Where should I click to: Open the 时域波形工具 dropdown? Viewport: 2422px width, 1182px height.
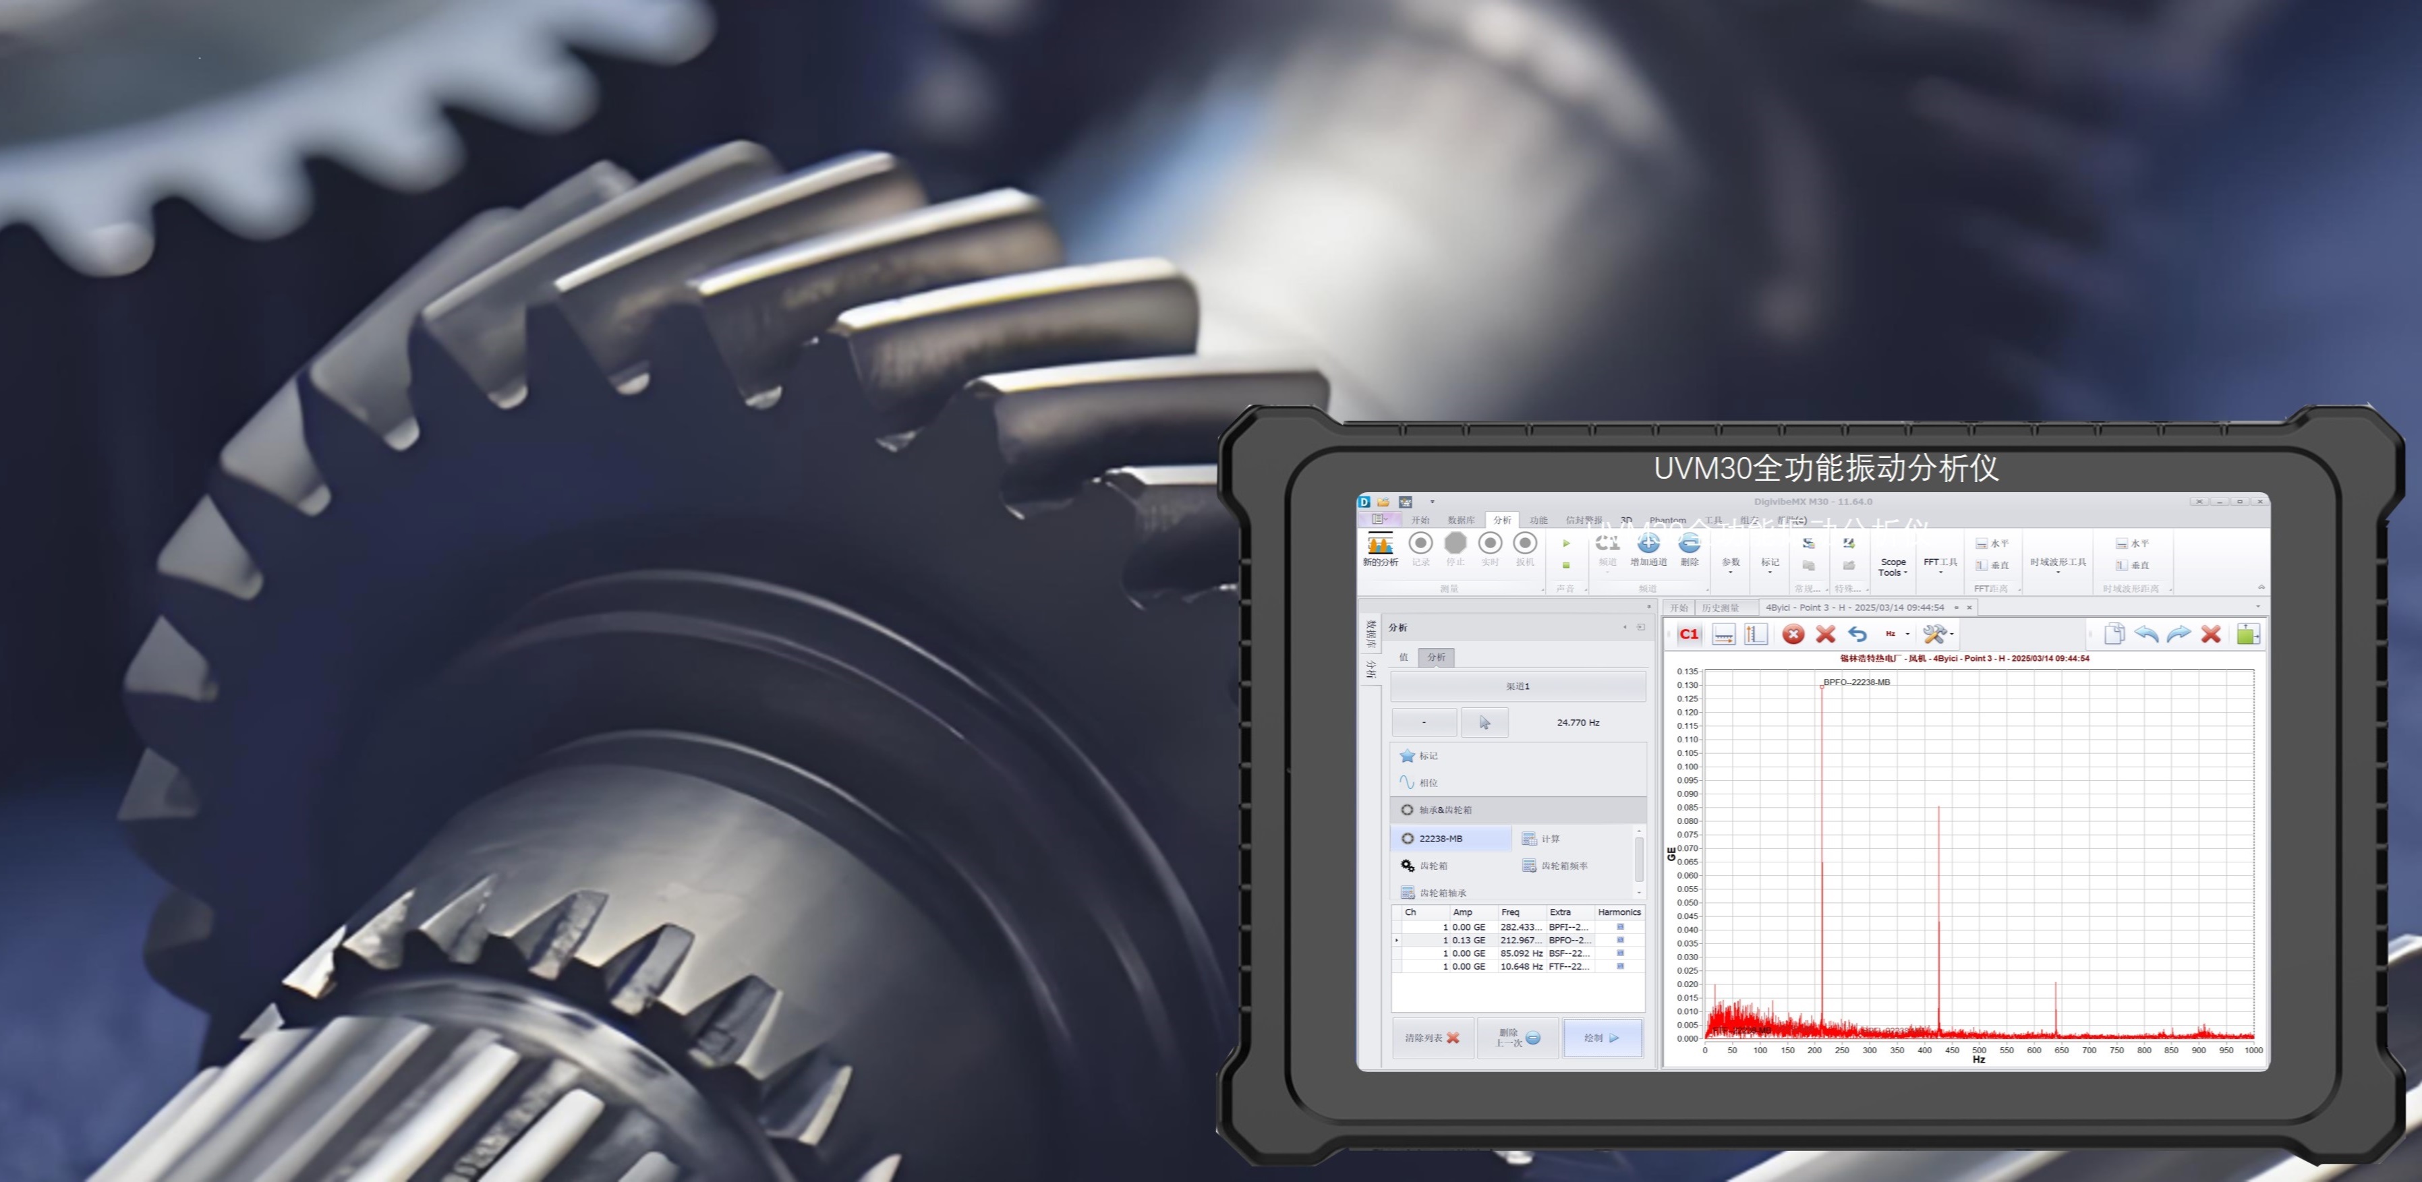[x=2057, y=564]
